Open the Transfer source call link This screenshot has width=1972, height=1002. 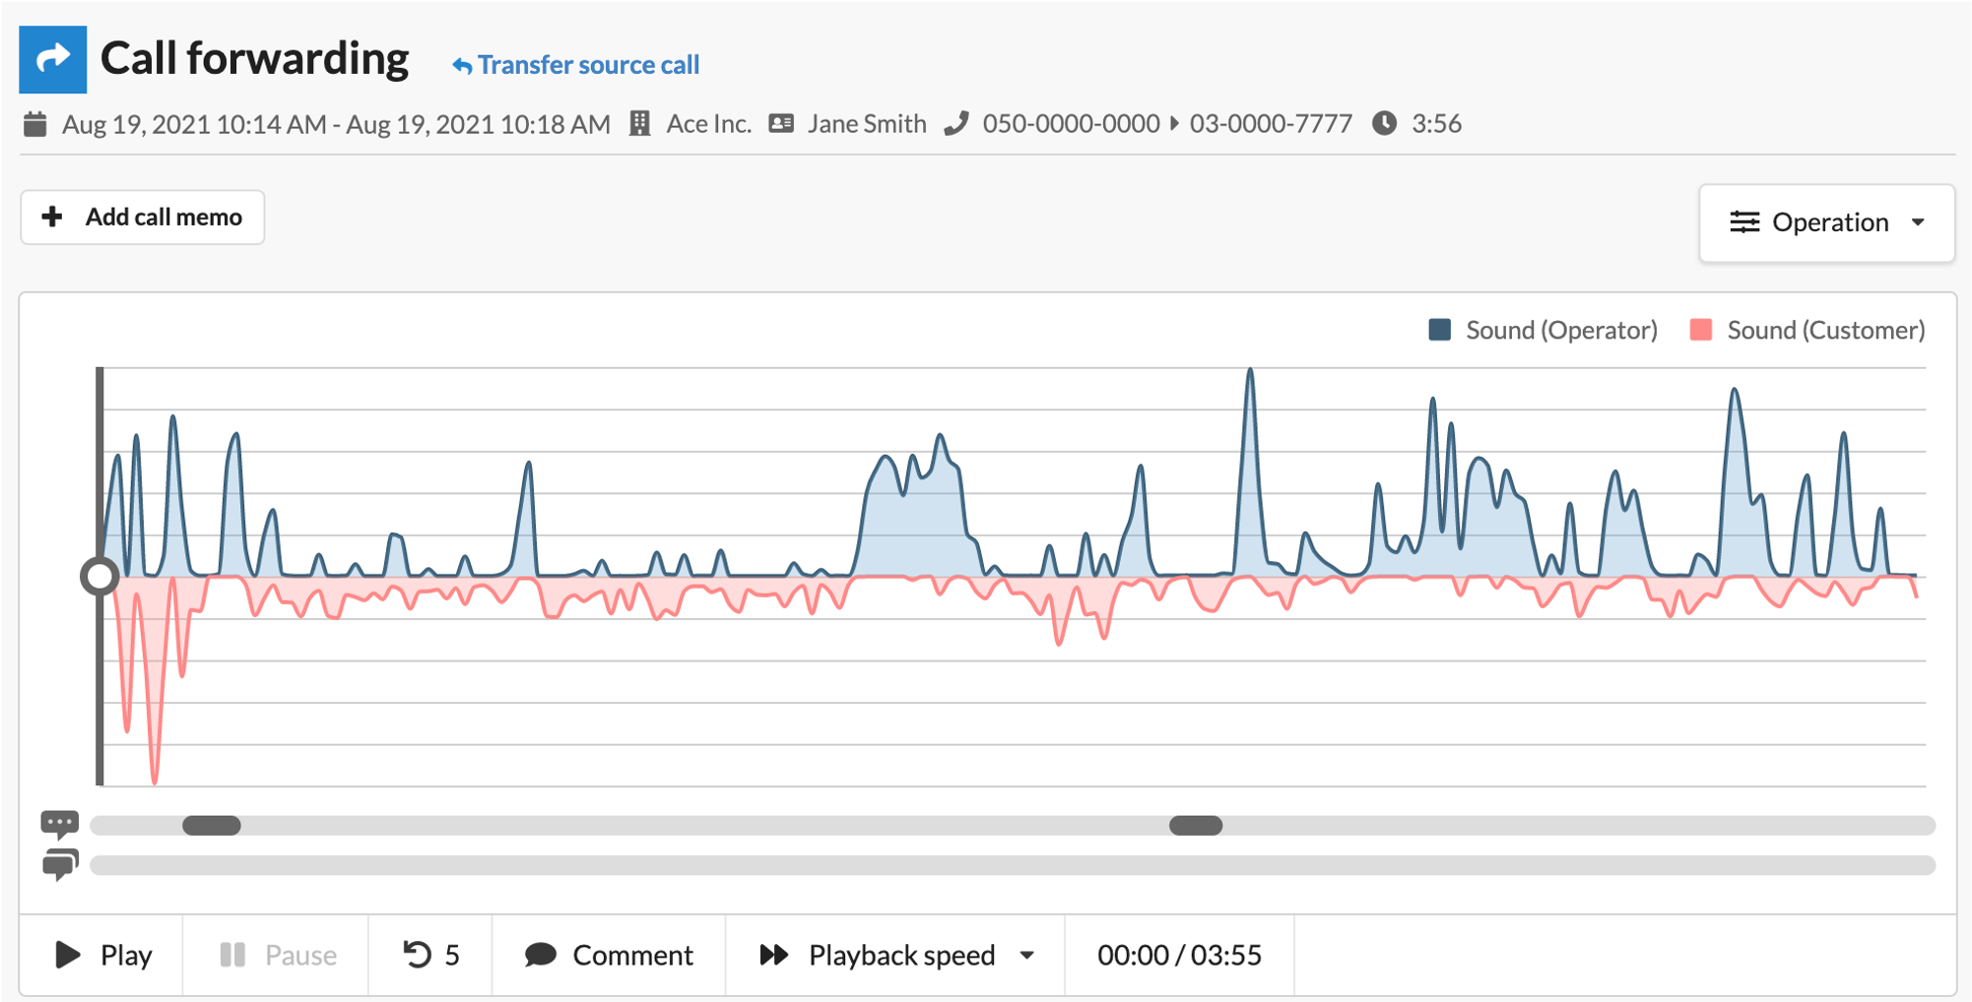click(x=575, y=65)
